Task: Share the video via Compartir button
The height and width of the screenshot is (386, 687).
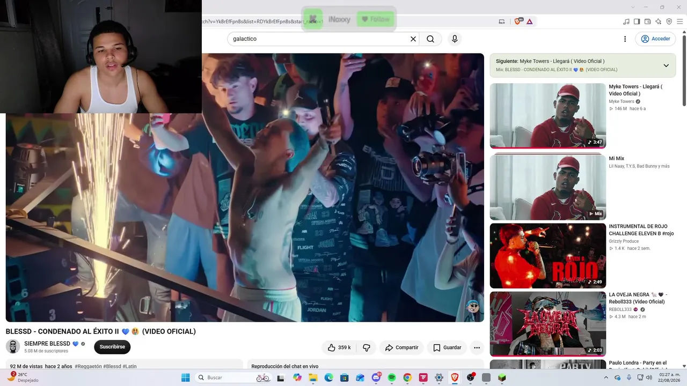Action: 401,347
